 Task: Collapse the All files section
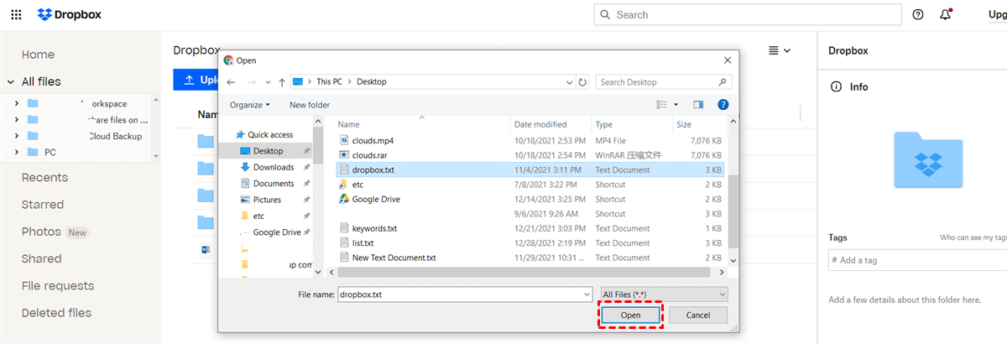coord(11,82)
